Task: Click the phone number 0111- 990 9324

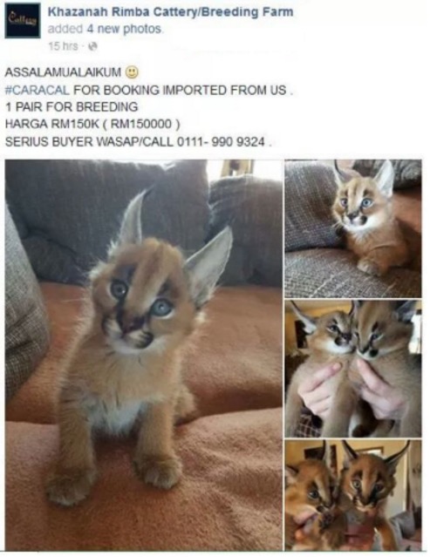Action: [221, 142]
